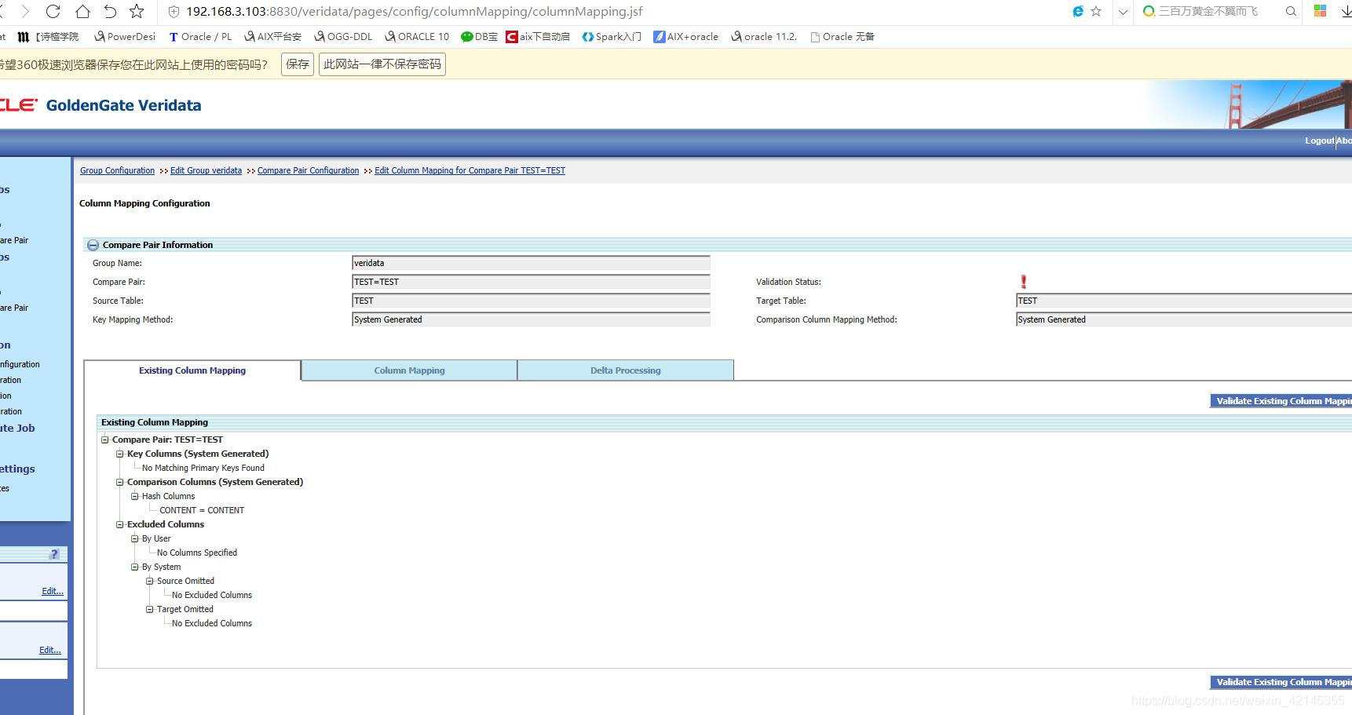Open the aix下自动启 bookmark
The width and height of the screenshot is (1352, 715).
click(538, 36)
